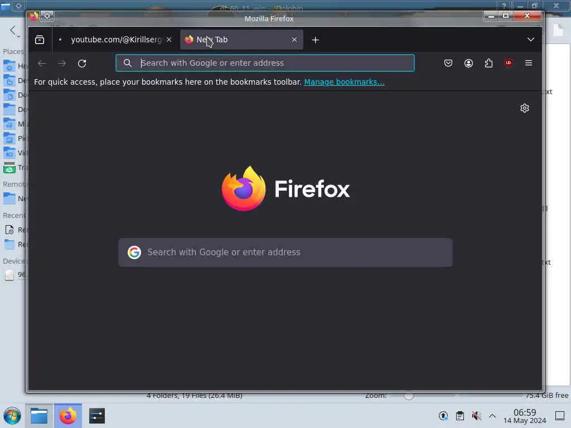The image size is (571, 428).
Task: Open the Firefox window menu icon in titlebar
Action: tap(34, 16)
